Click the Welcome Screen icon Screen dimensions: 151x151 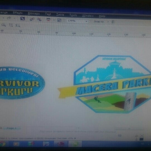pos(59,20)
